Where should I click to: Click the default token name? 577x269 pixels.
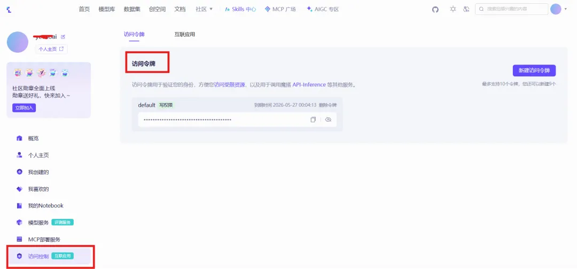click(146, 105)
